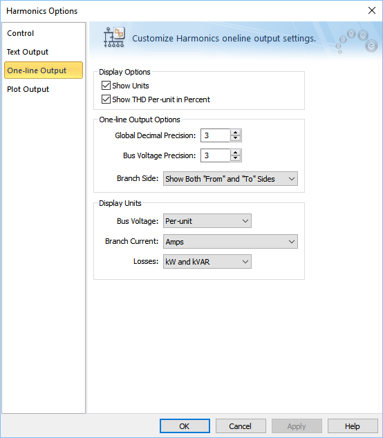The image size is (383, 438).
Task: Uncheck Show THD Per-unit in Percent
Action: pos(106,99)
